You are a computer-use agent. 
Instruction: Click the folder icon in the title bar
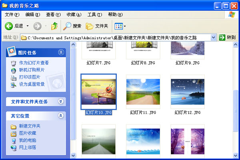5,6
